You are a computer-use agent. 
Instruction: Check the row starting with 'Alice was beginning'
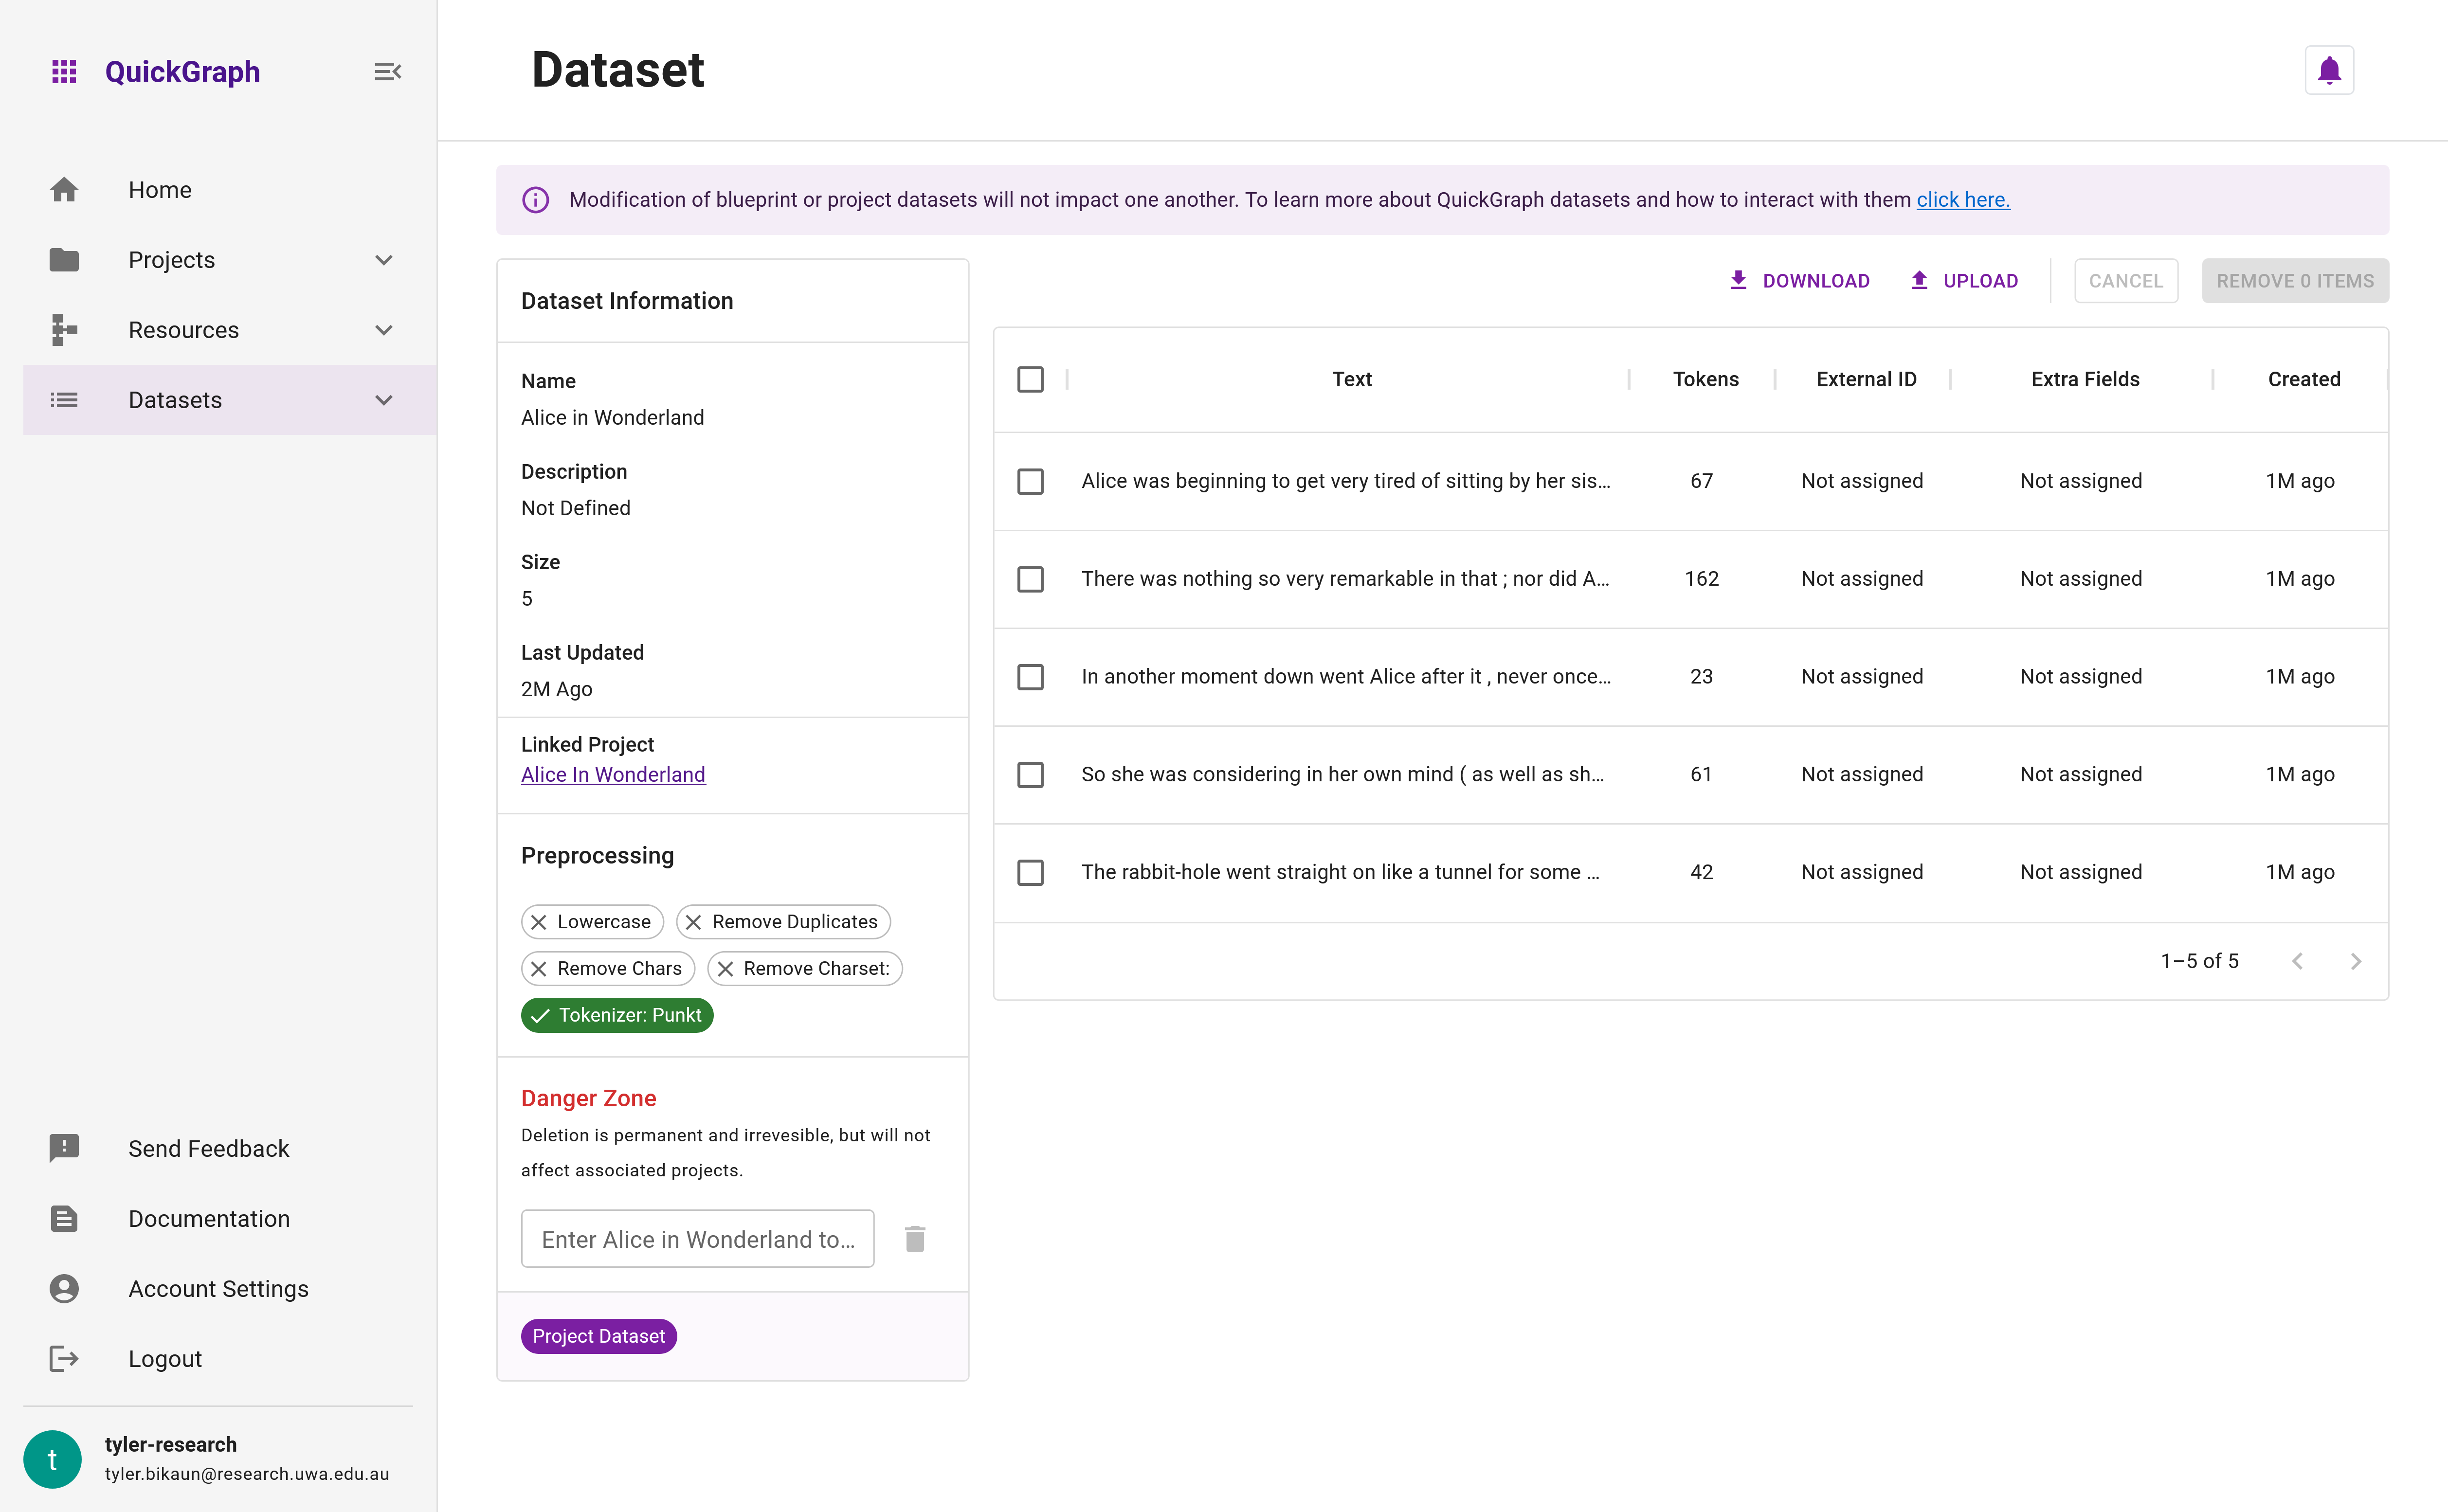pos(1030,481)
